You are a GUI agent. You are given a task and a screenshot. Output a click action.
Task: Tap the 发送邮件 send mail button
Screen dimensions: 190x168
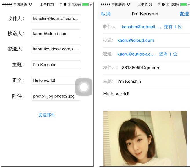[47, 115]
